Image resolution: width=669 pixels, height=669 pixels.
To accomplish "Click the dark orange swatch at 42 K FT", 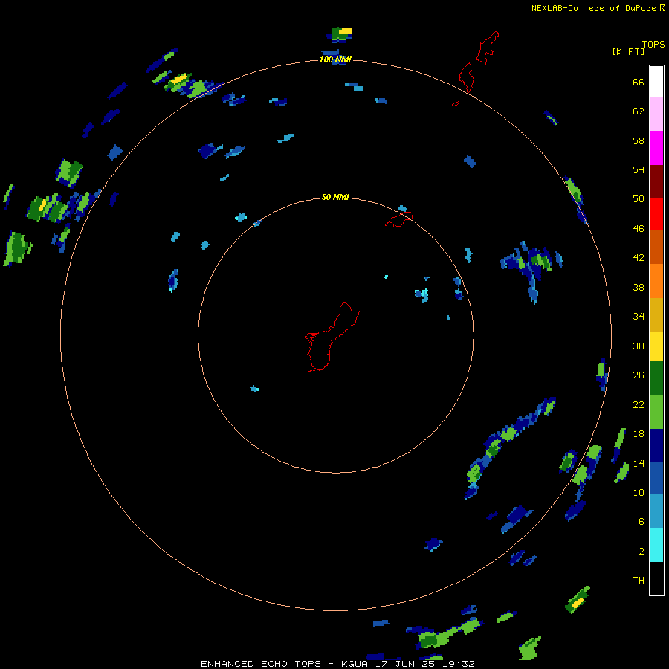I will (x=656, y=247).
